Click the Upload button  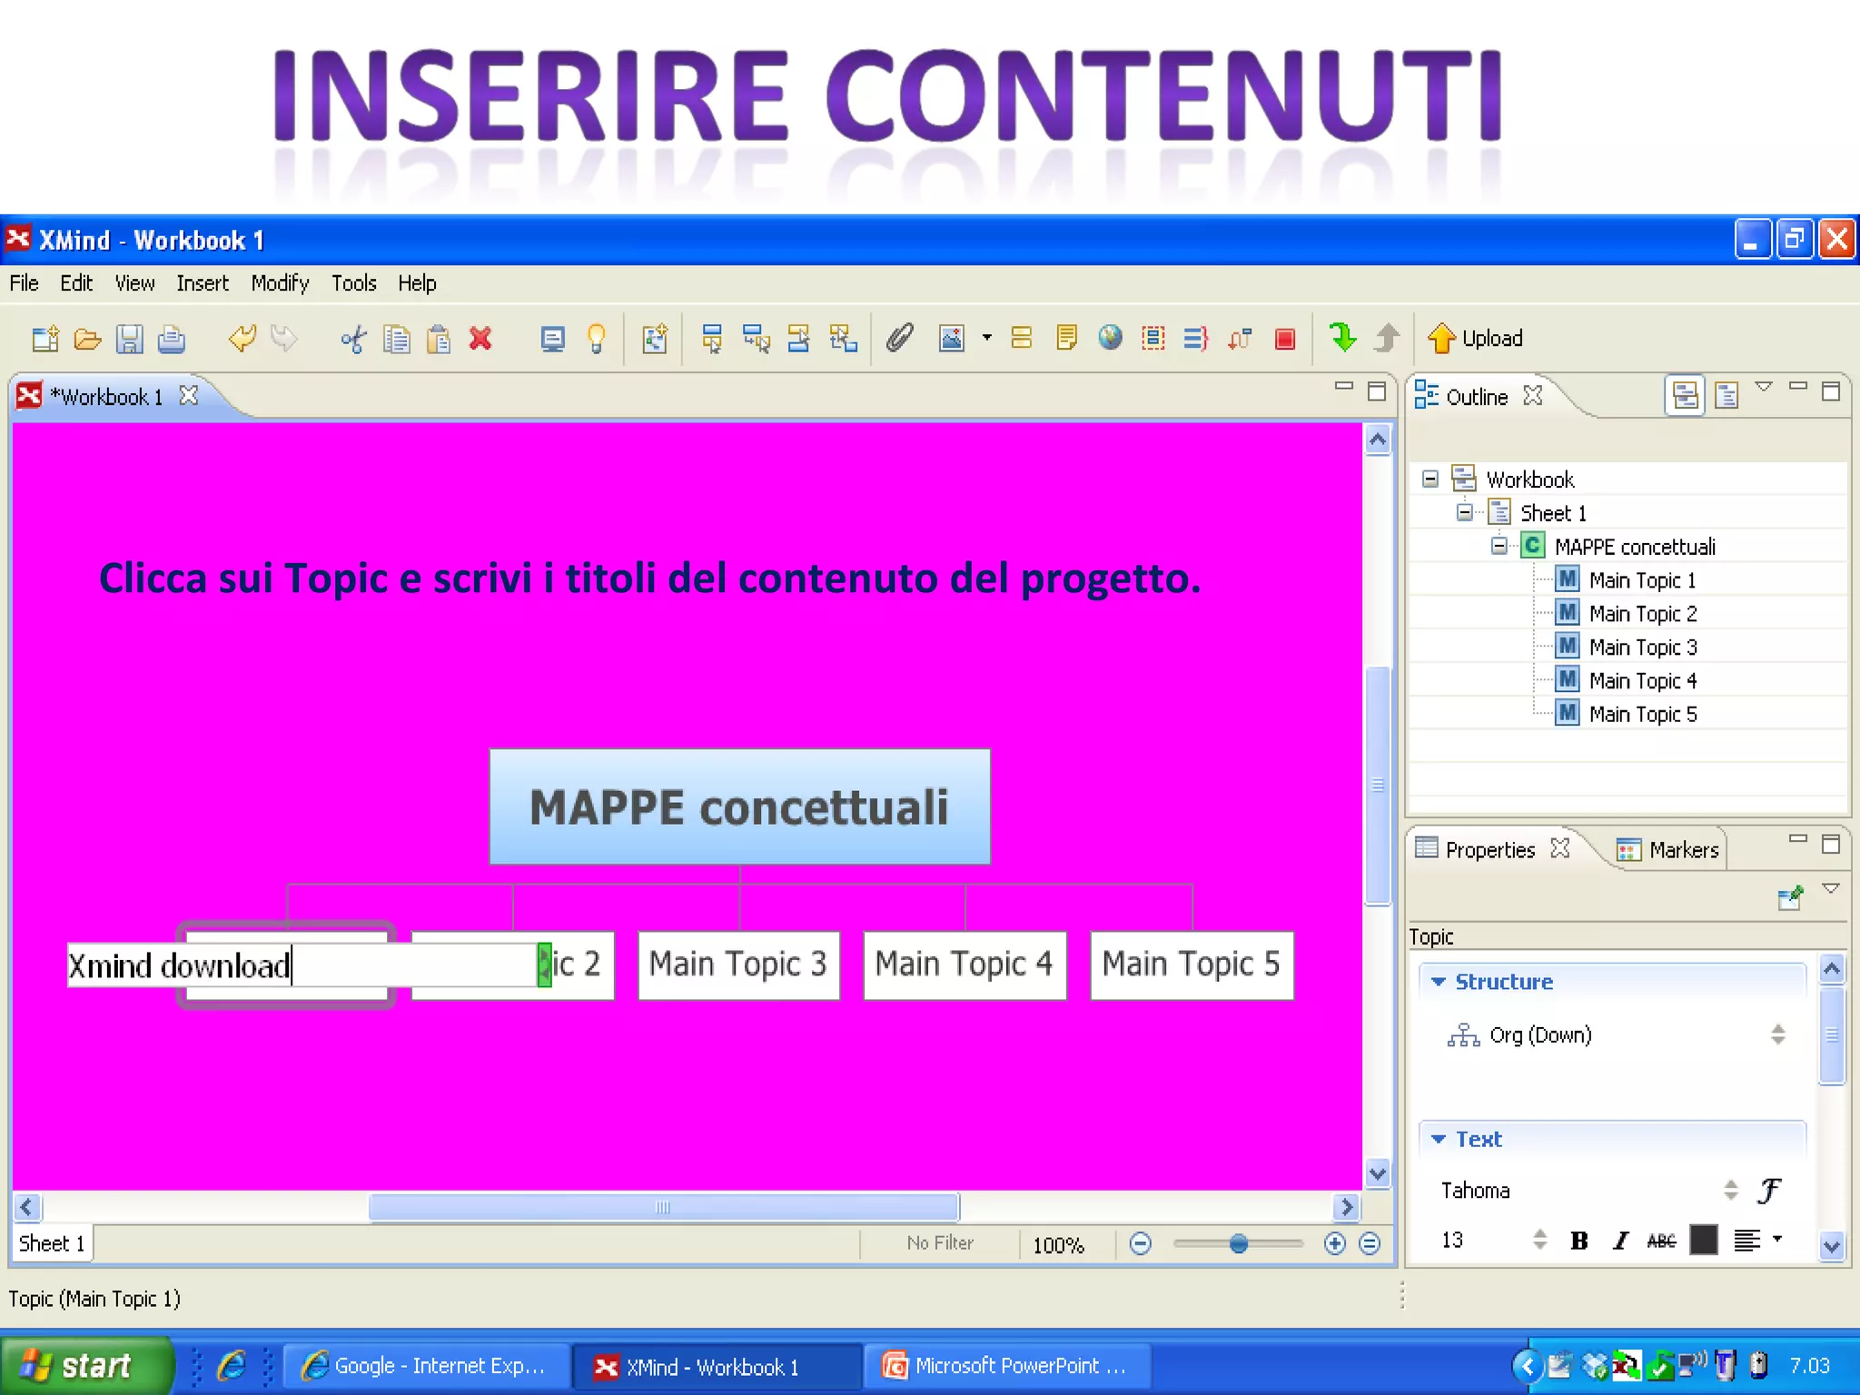click(1475, 339)
